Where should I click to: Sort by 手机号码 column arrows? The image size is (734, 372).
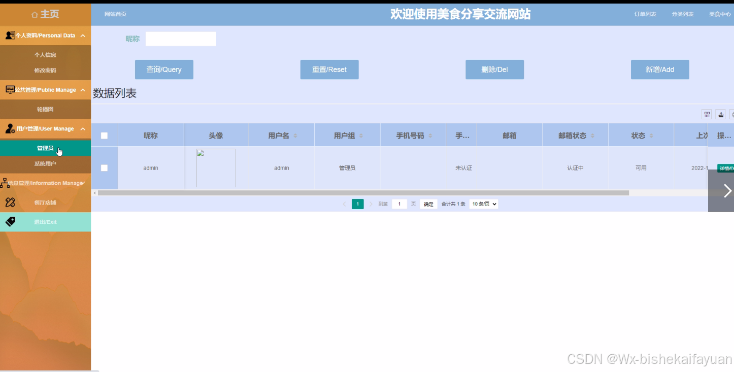coord(430,136)
